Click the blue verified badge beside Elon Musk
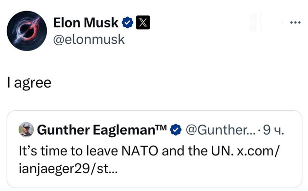The height and width of the screenshot is (191, 308). 128,23
